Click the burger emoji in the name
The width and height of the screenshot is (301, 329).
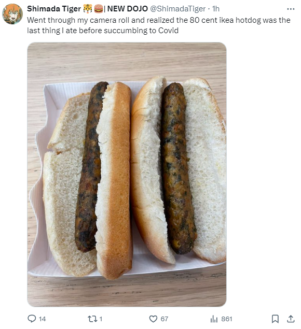click(99, 9)
